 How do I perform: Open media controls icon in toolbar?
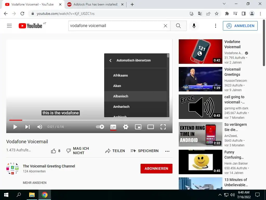(x=235, y=14)
